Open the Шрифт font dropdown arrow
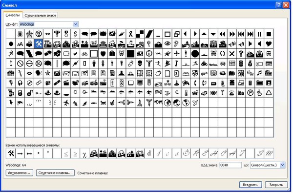 (x=76, y=24)
